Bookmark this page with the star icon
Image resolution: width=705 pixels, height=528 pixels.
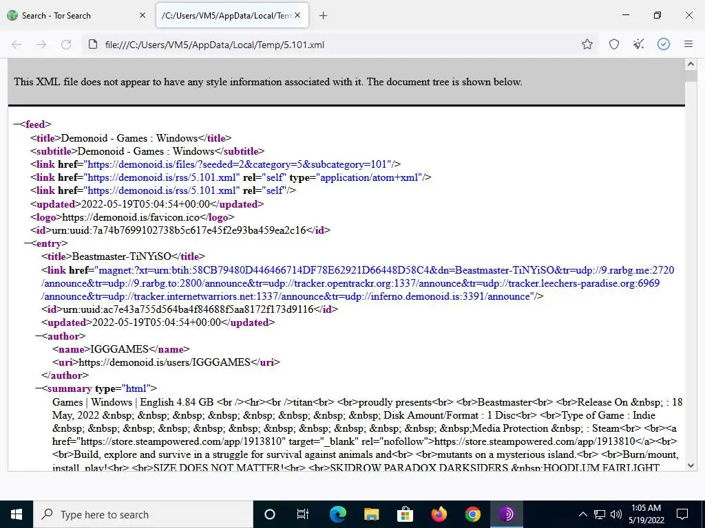pyautogui.click(x=587, y=44)
